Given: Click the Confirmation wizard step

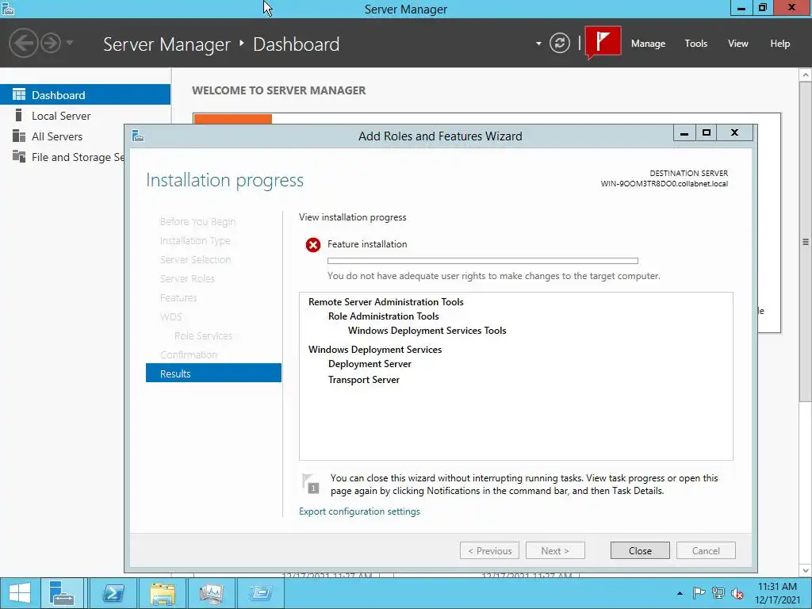Looking at the screenshot, I should click(x=189, y=354).
